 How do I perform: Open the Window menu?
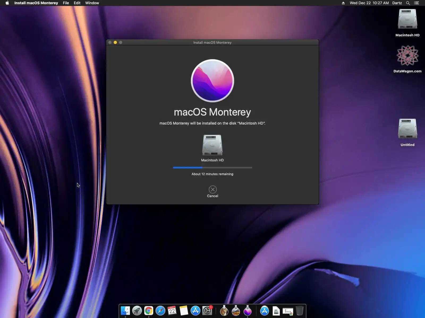(x=92, y=3)
